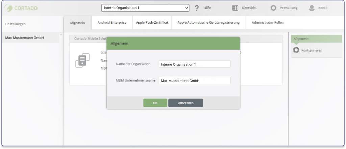Select the Administrator-Rollen tab

[x=268, y=23]
